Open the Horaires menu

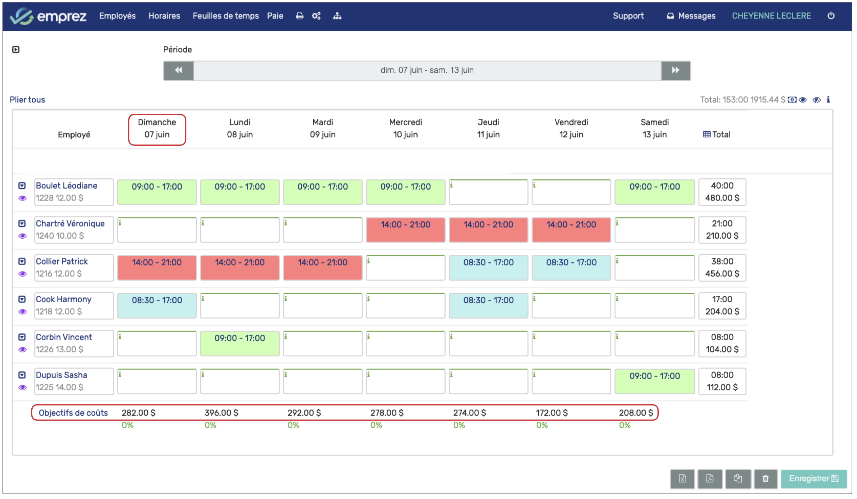pos(164,16)
